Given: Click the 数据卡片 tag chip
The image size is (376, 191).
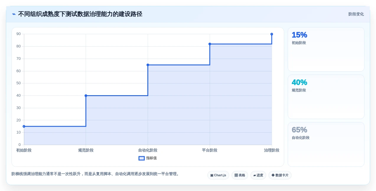Looking at the screenshot, I should (280, 175).
